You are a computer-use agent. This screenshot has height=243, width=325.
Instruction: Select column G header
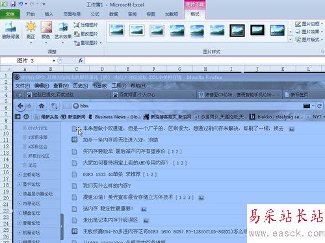(179, 69)
